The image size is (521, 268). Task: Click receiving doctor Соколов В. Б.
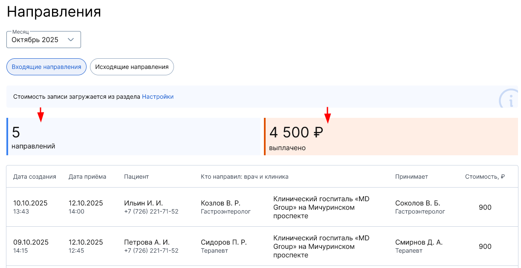coord(417,203)
